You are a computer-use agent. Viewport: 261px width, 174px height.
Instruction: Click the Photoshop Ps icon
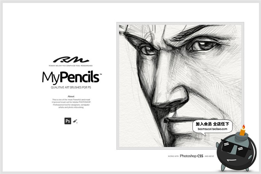point(68,121)
